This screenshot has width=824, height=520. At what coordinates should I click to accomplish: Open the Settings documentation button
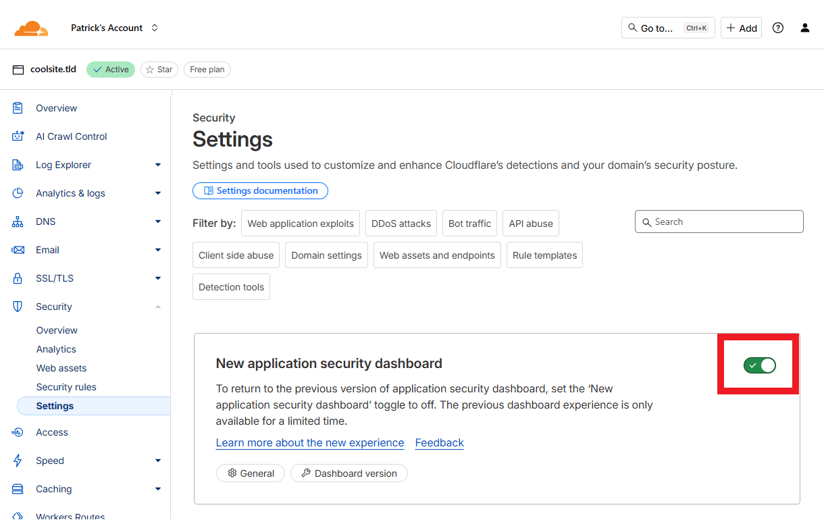click(x=260, y=191)
